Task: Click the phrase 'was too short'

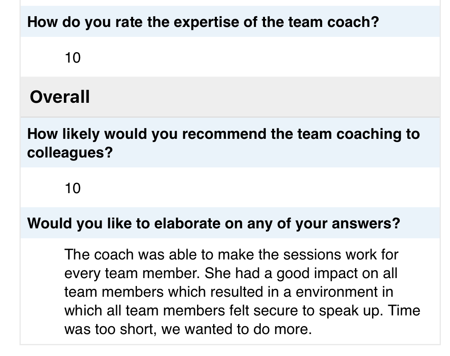Action: [x=110, y=329]
